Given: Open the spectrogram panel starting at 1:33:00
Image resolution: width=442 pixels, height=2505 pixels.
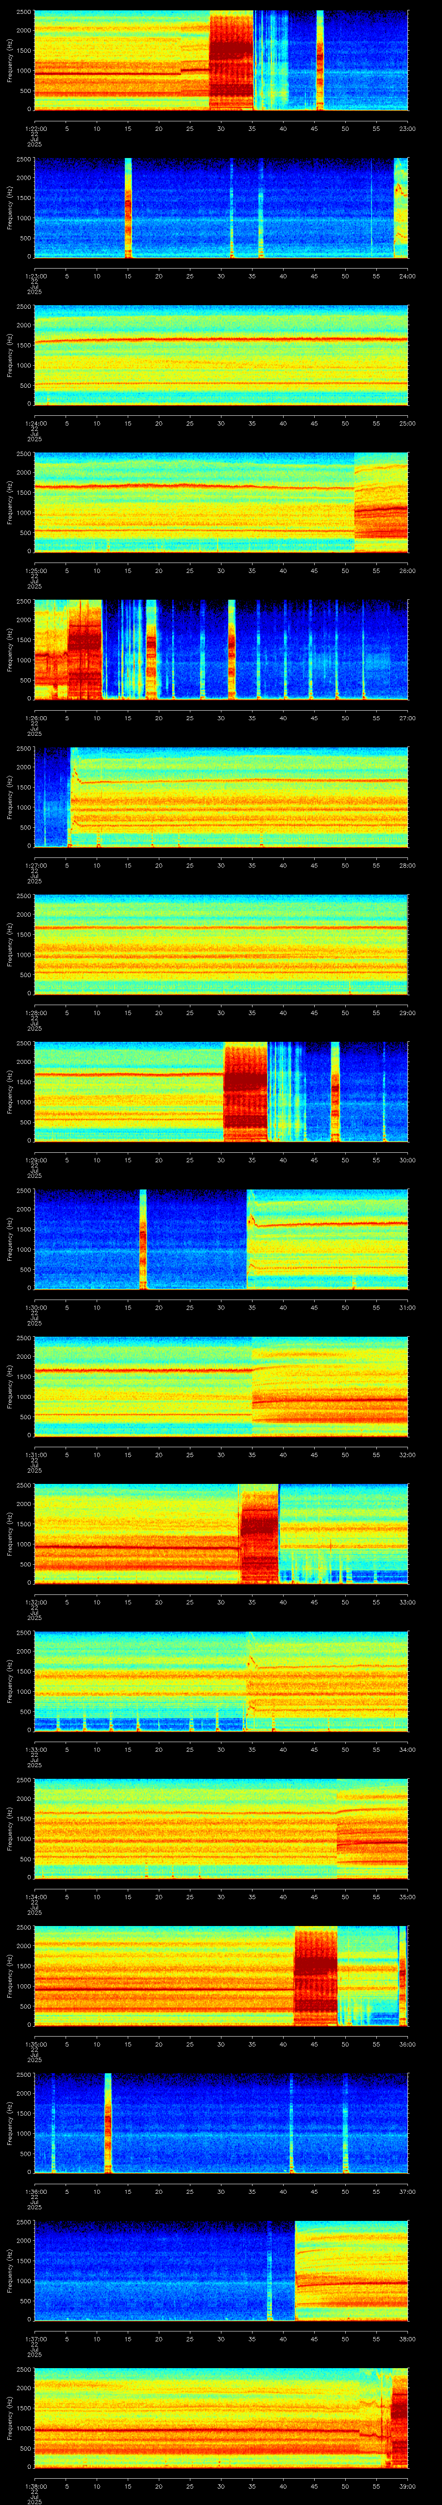Looking at the screenshot, I should point(221,1681).
